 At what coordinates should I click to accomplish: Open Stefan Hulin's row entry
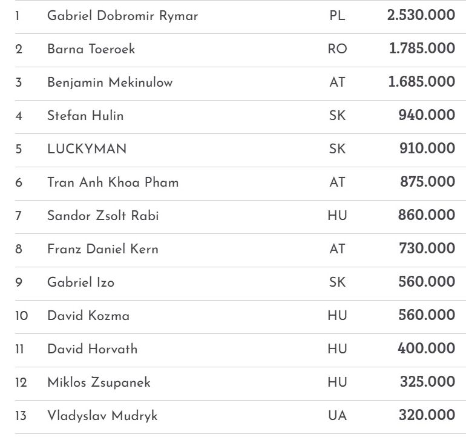tap(85, 116)
